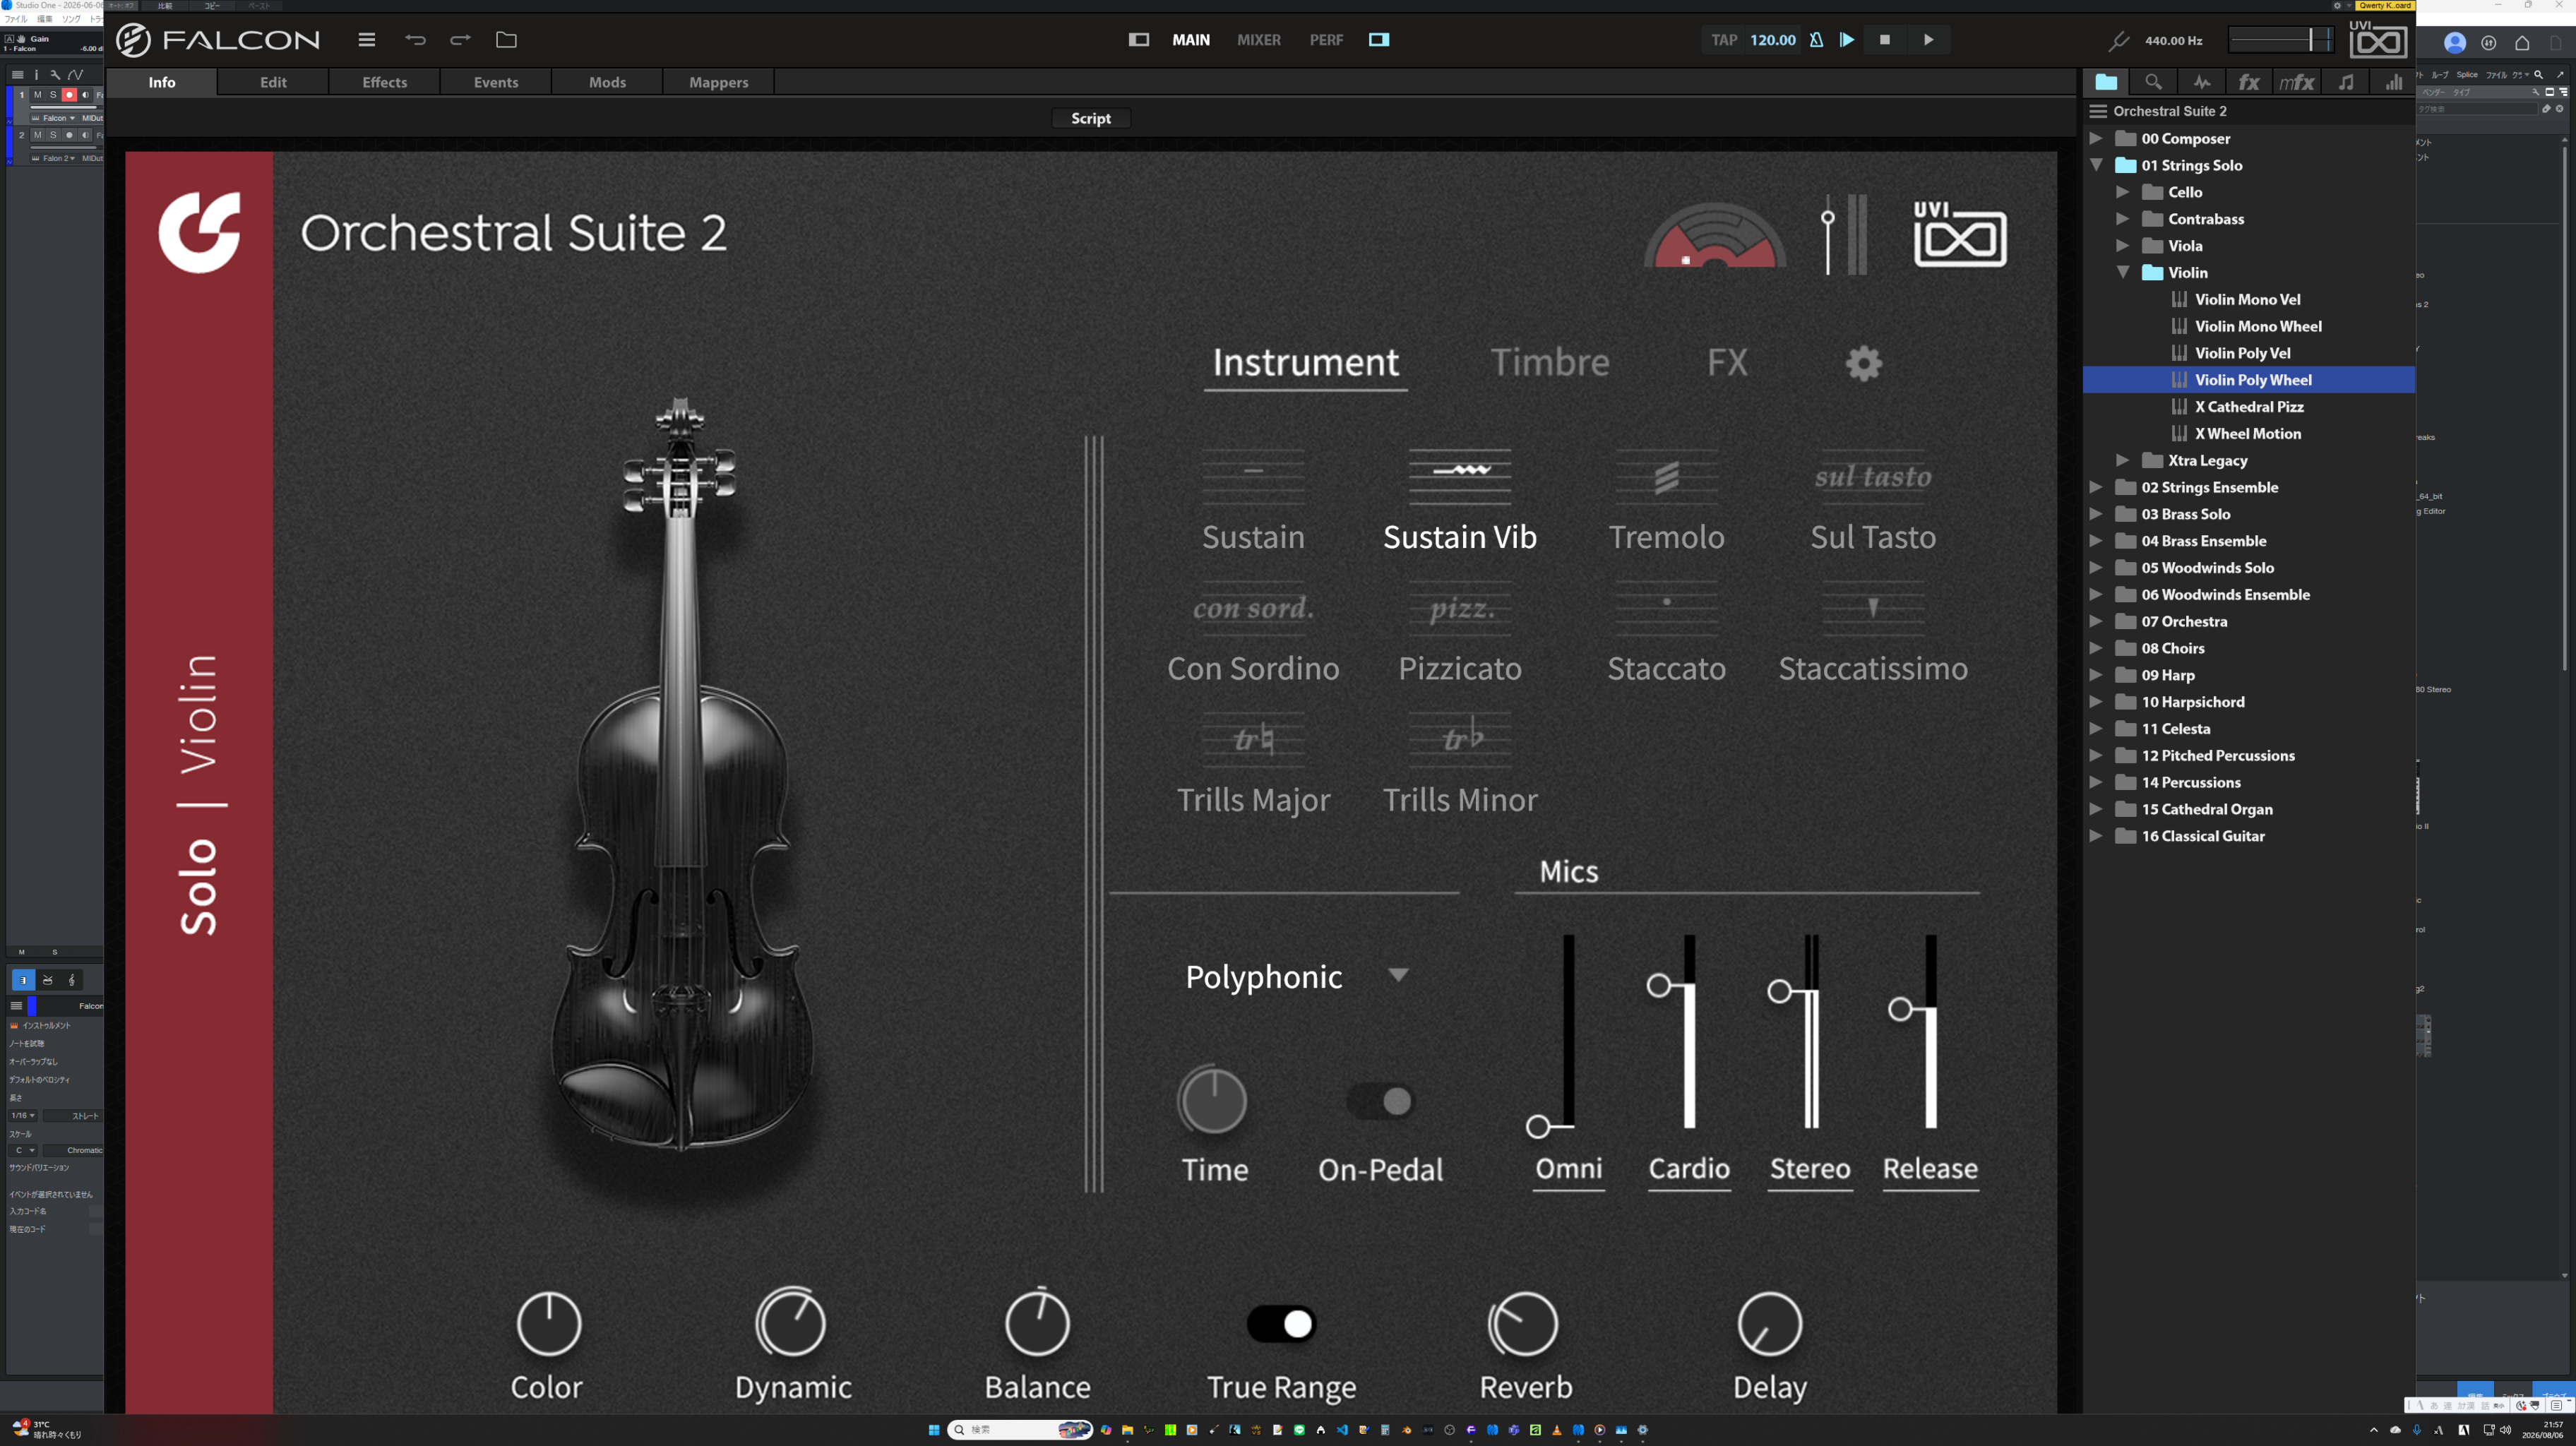The height and width of the screenshot is (1446, 2576).
Task: Toggle the right browser panel icon
Action: click(1379, 40)
